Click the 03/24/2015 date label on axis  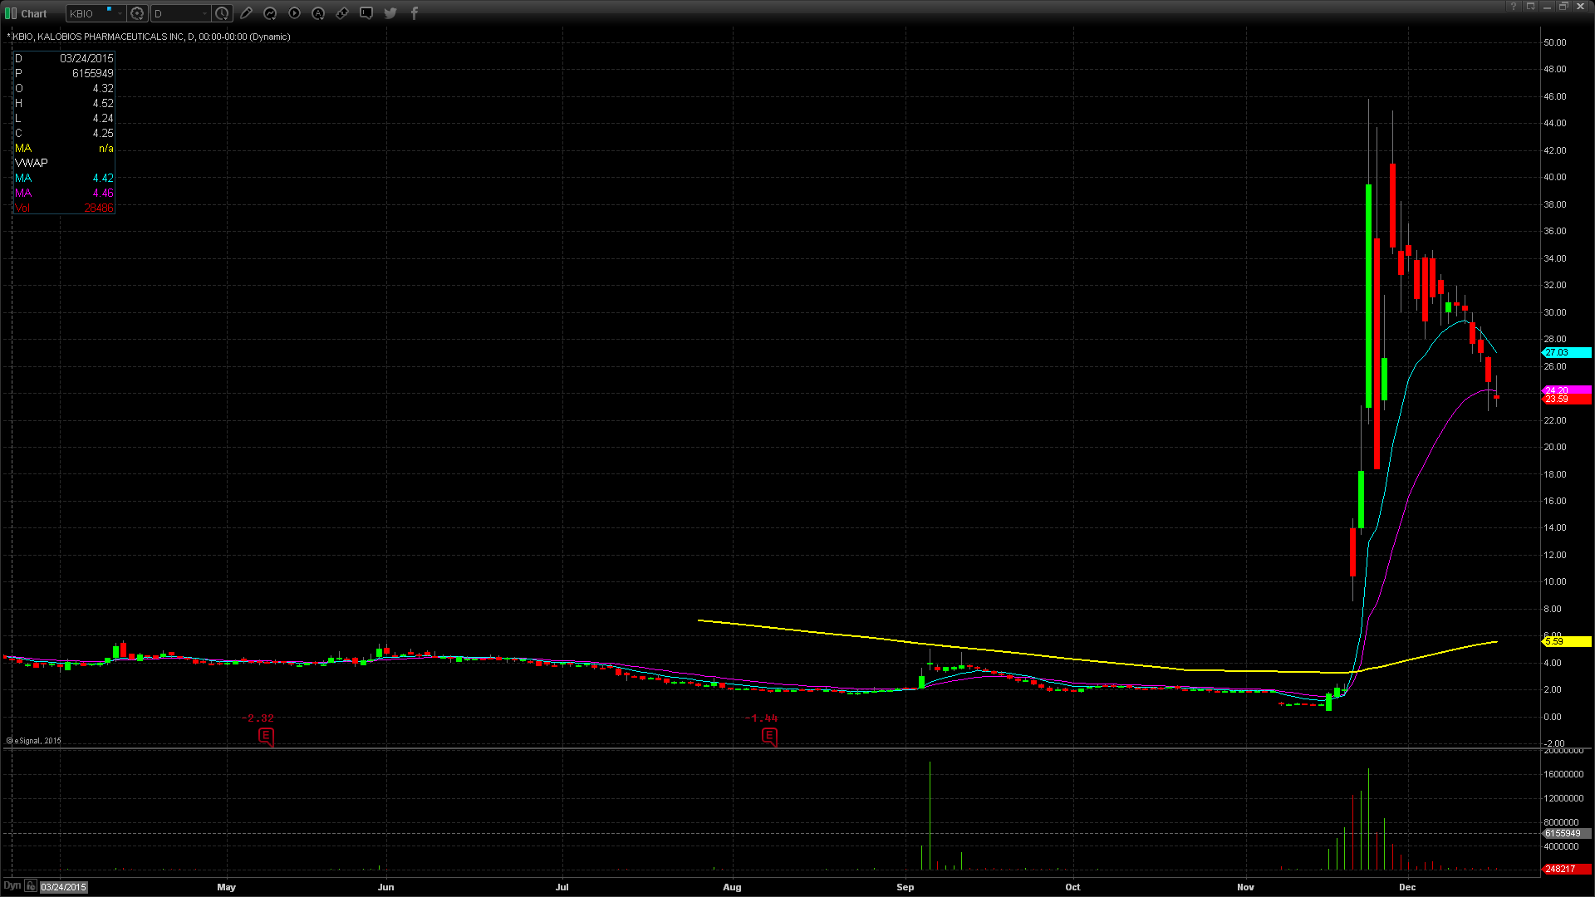click(64, 887)
